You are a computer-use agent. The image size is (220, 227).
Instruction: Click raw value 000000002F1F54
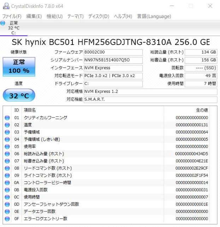[x=192, y=175]
